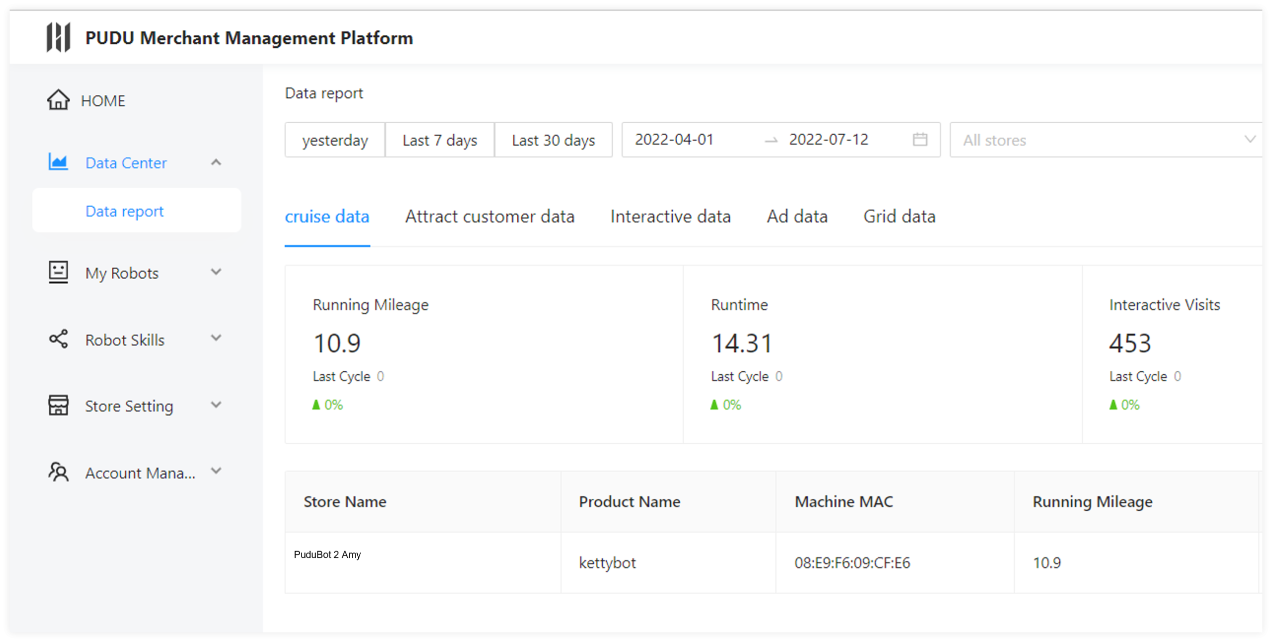Click the Store Setting shop icon

[58, 405]
